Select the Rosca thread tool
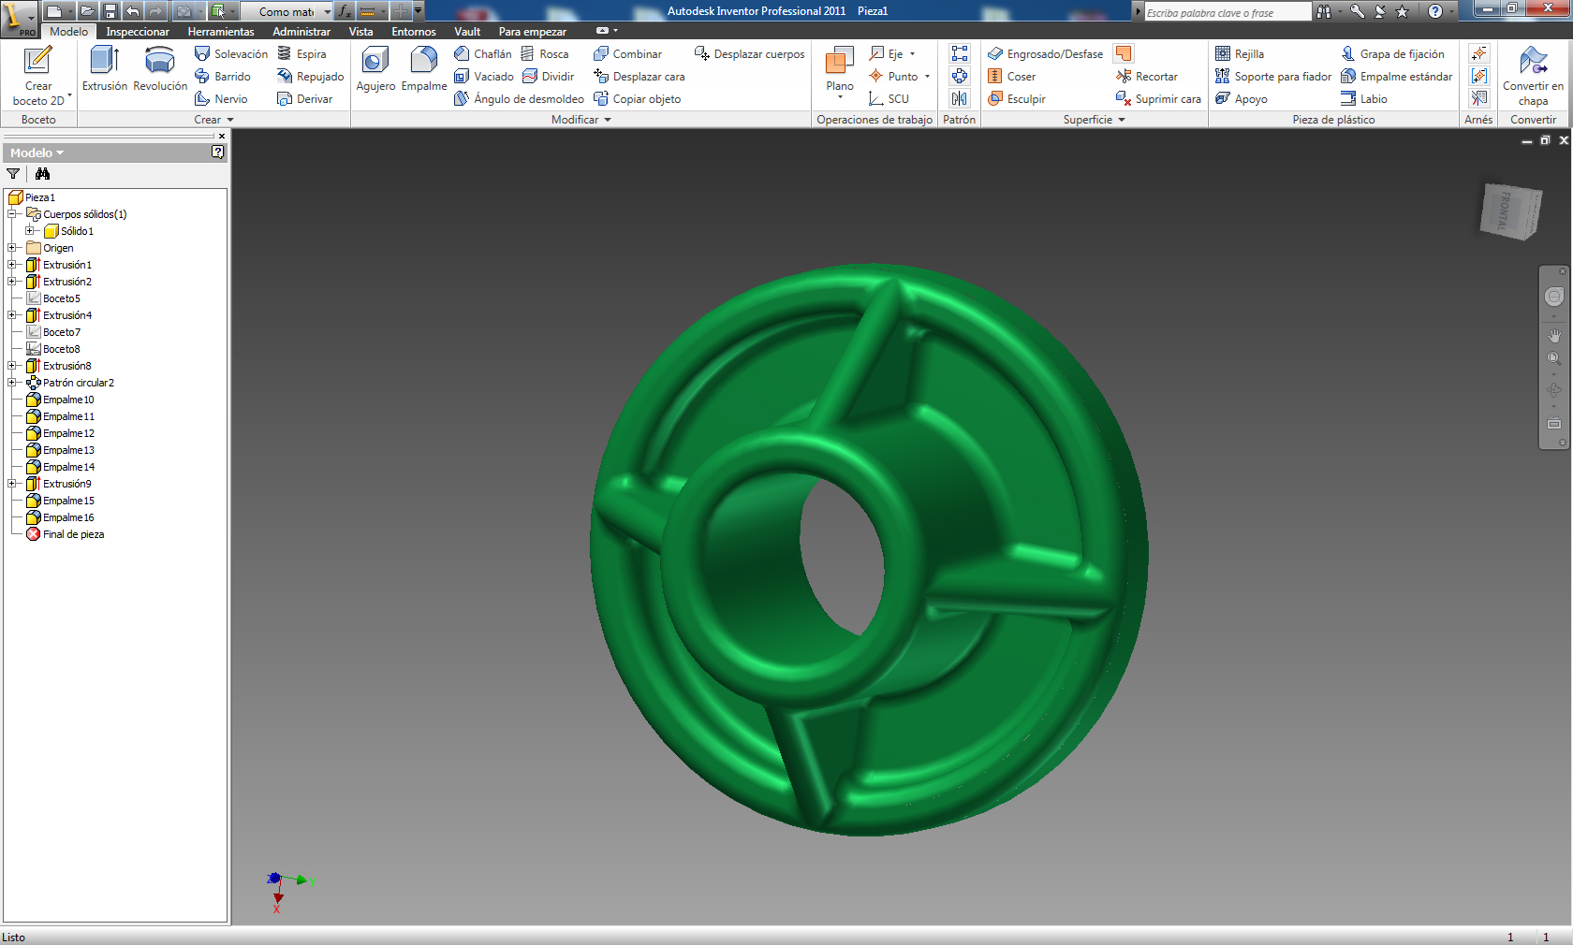 click(545, 54)
